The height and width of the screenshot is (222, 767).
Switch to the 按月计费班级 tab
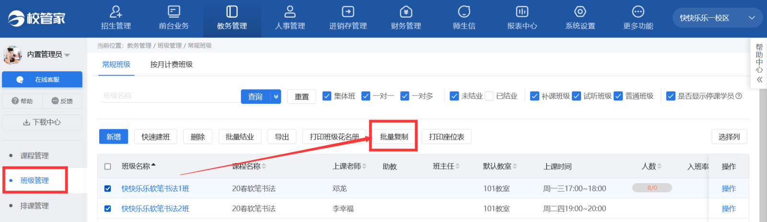click(171, 65)
